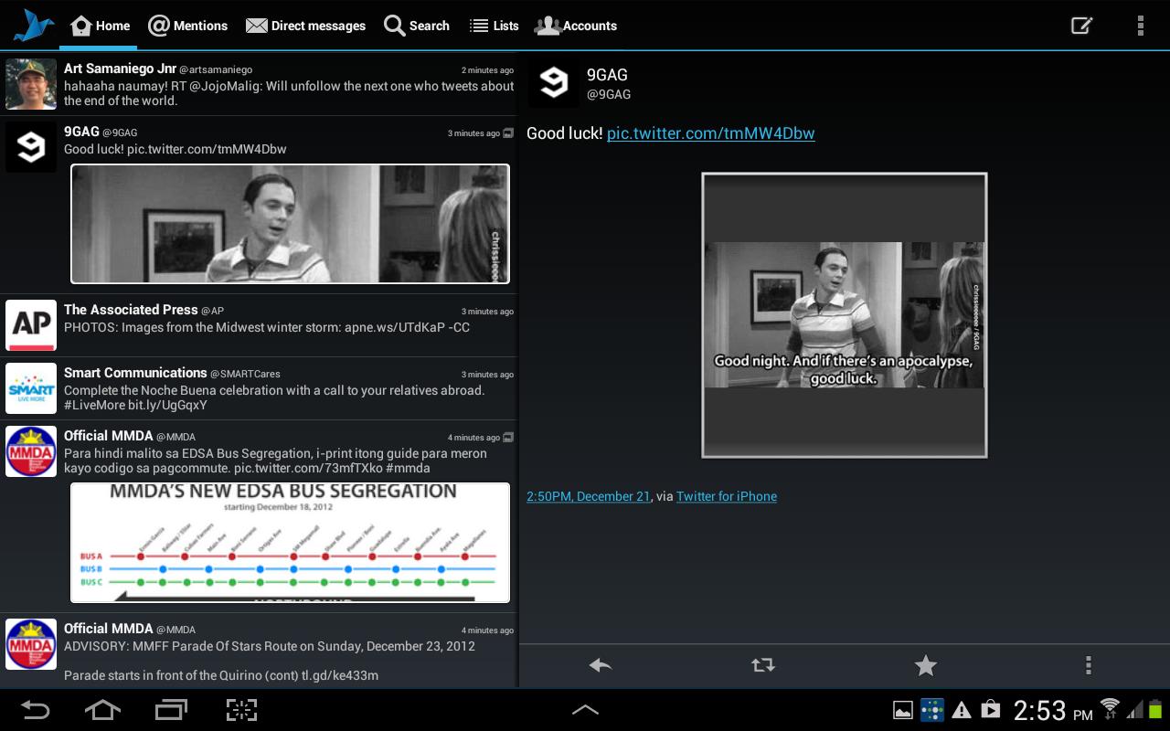Open the 9GAG 'Good luck!' tweet text in timeline
The height and width of the screenshot is (731, 1170).
pyautogui.click(x=175, y=149)
